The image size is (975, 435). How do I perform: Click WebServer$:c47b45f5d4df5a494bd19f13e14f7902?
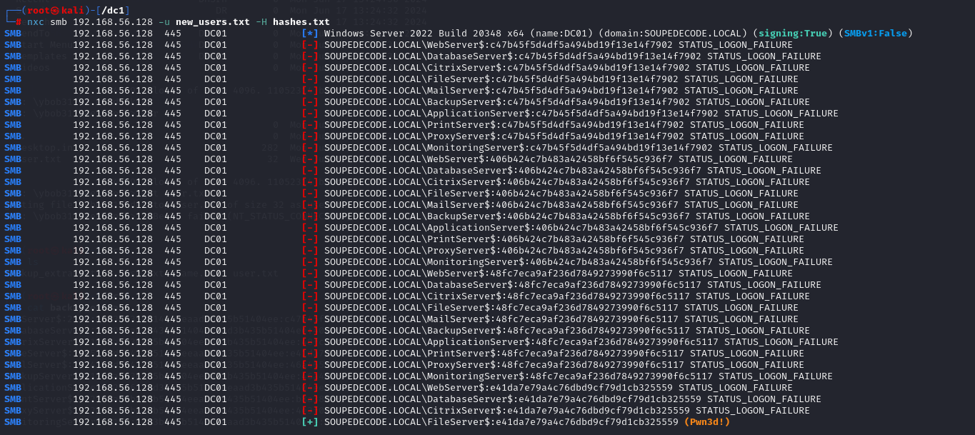[x=550, y=45]
